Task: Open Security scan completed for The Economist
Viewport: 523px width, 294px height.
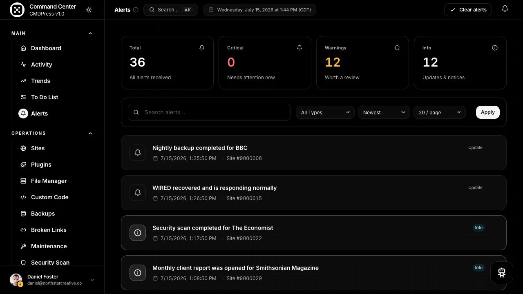Action: pyautogui.click(x=314, y=233)
